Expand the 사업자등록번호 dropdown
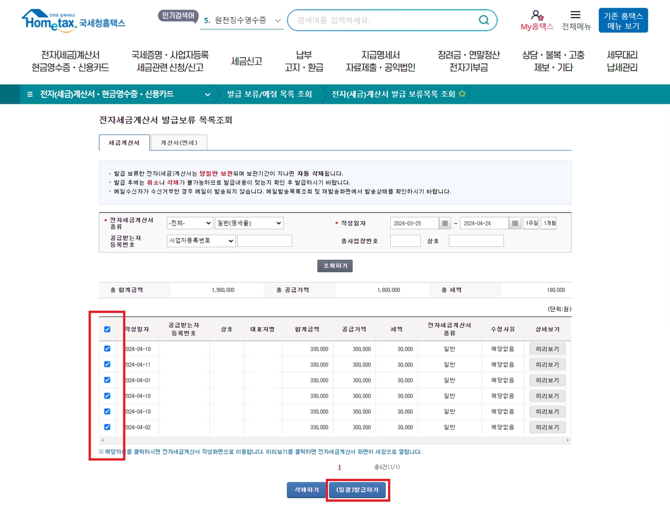670x519 pixels. click(200, 240)
